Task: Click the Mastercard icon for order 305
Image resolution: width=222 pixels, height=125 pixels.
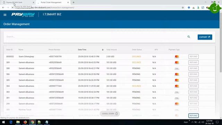Action: pos(177,80)
